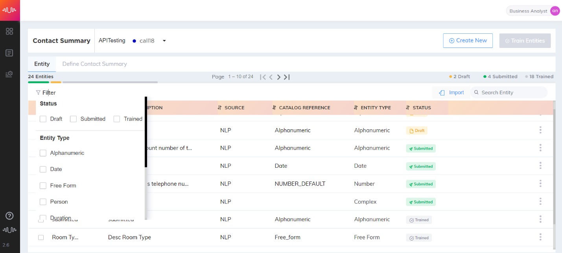Image resolution: width=562 pixels, height=253 pixels.
Task: Click the Filter label
Action: pyautogui.click(x=49, y=93)
